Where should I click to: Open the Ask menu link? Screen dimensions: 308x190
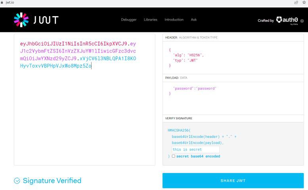click(194, 20)
